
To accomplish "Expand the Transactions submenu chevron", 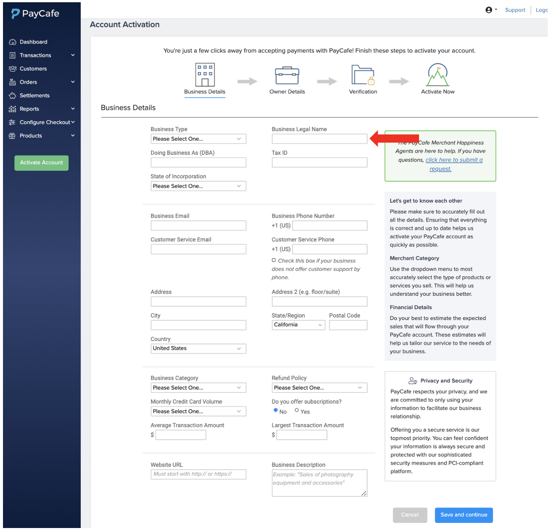I will [x=73, y=55].
